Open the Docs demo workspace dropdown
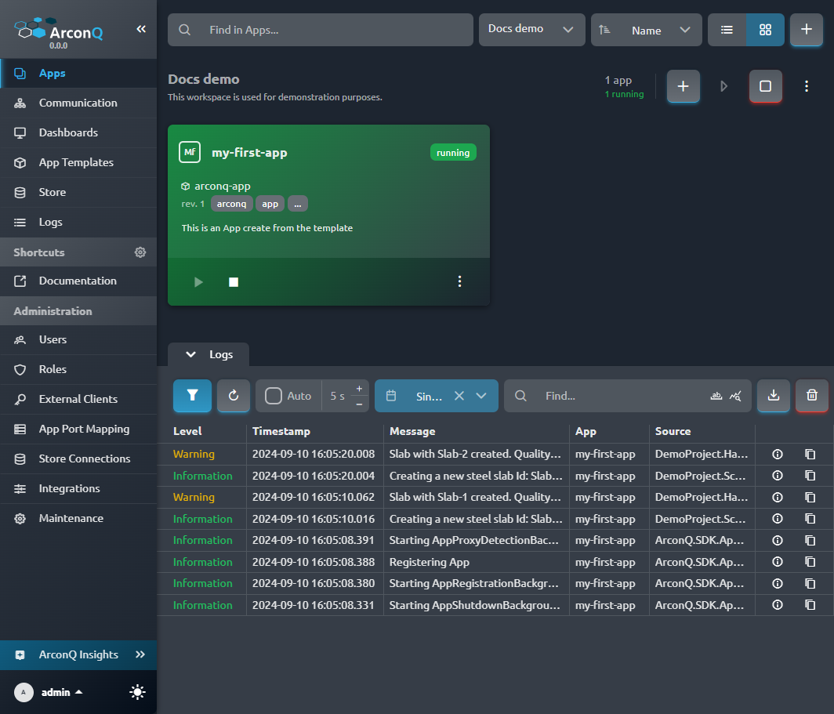The height and width of the screenshot is (714, 834). [532, 30]
